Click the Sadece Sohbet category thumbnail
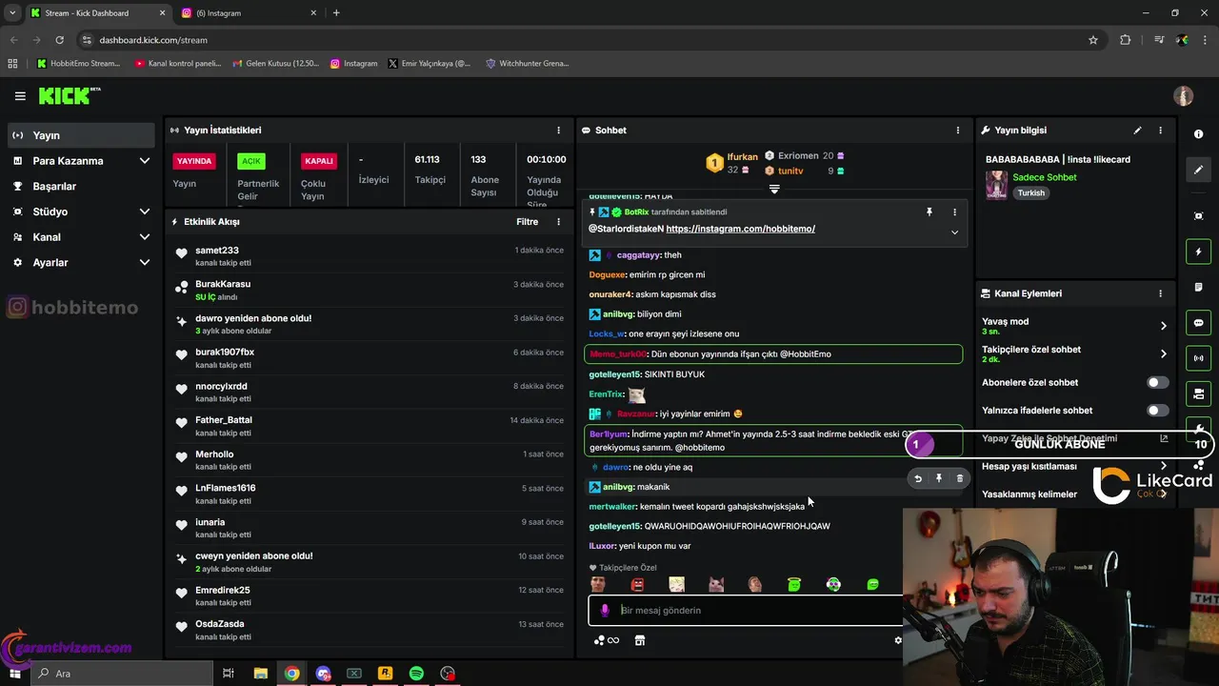The height and width of the screenshot is (686, 1219). (x=996, y=185)
